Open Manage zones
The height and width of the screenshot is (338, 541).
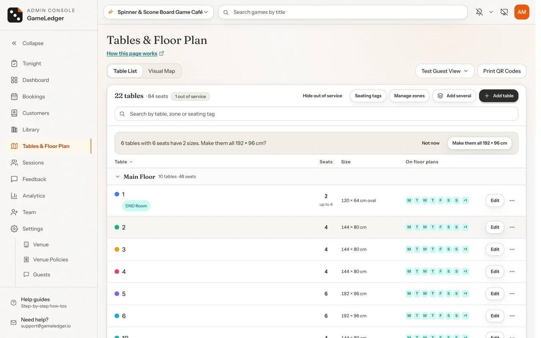point(410,96)
